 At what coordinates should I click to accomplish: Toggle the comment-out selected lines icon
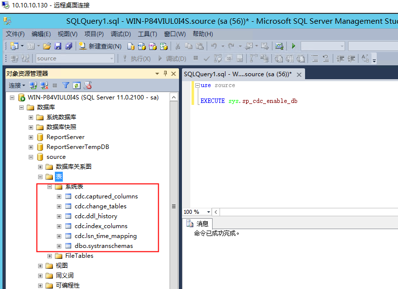point(313,59)
